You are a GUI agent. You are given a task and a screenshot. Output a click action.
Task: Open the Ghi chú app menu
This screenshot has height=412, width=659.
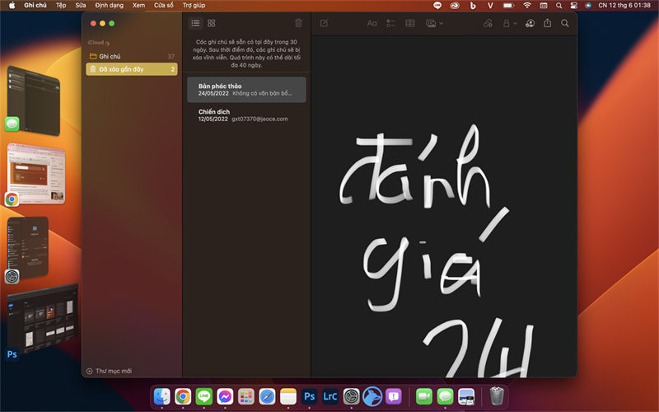pos(35,5)
